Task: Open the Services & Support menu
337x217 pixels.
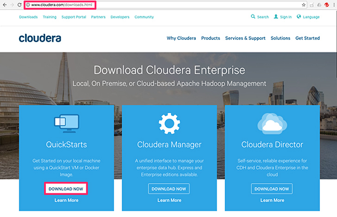Action: [x=245, y=38]
